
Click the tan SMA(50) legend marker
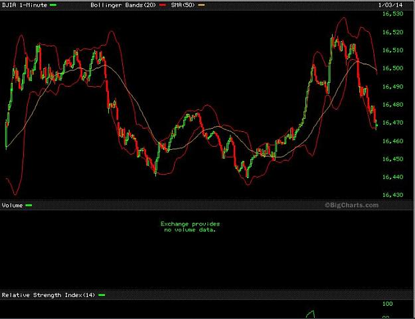pos(201,5)
